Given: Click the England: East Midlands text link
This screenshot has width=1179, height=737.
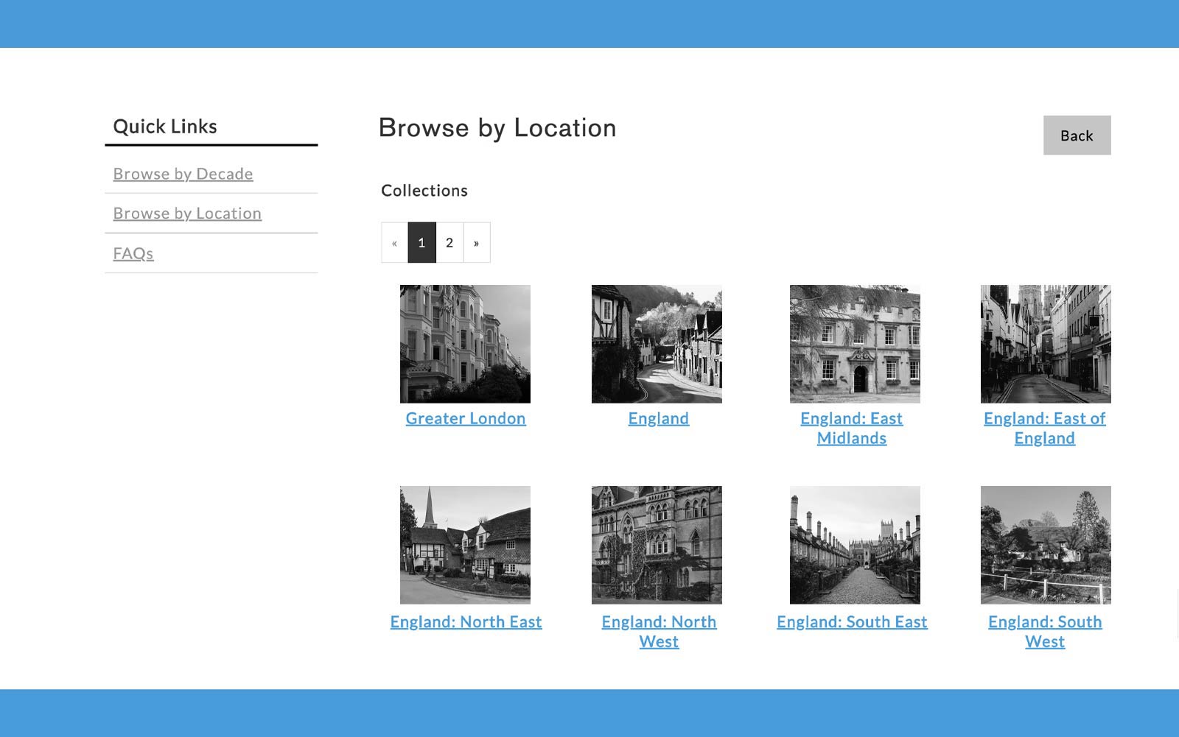Looking at the screenshot, I should tap(851, 428).
